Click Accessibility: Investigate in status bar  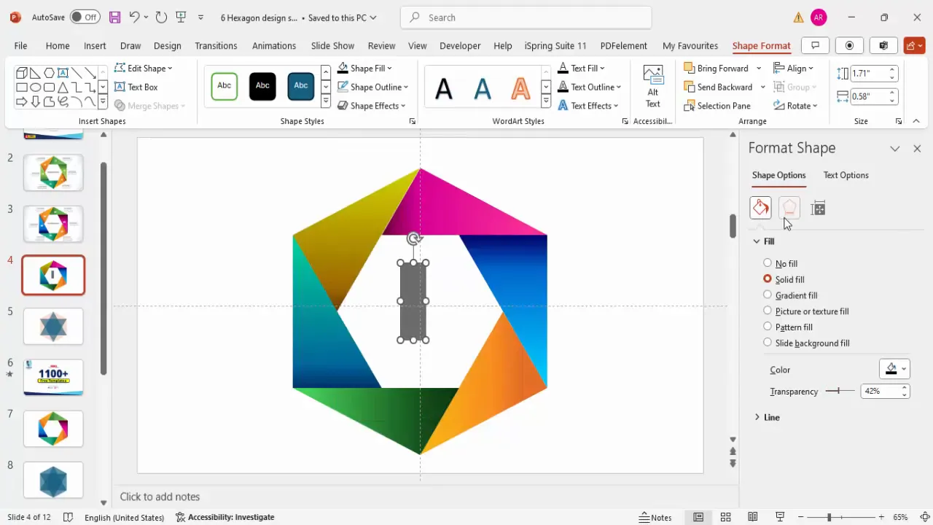point(225,517)
